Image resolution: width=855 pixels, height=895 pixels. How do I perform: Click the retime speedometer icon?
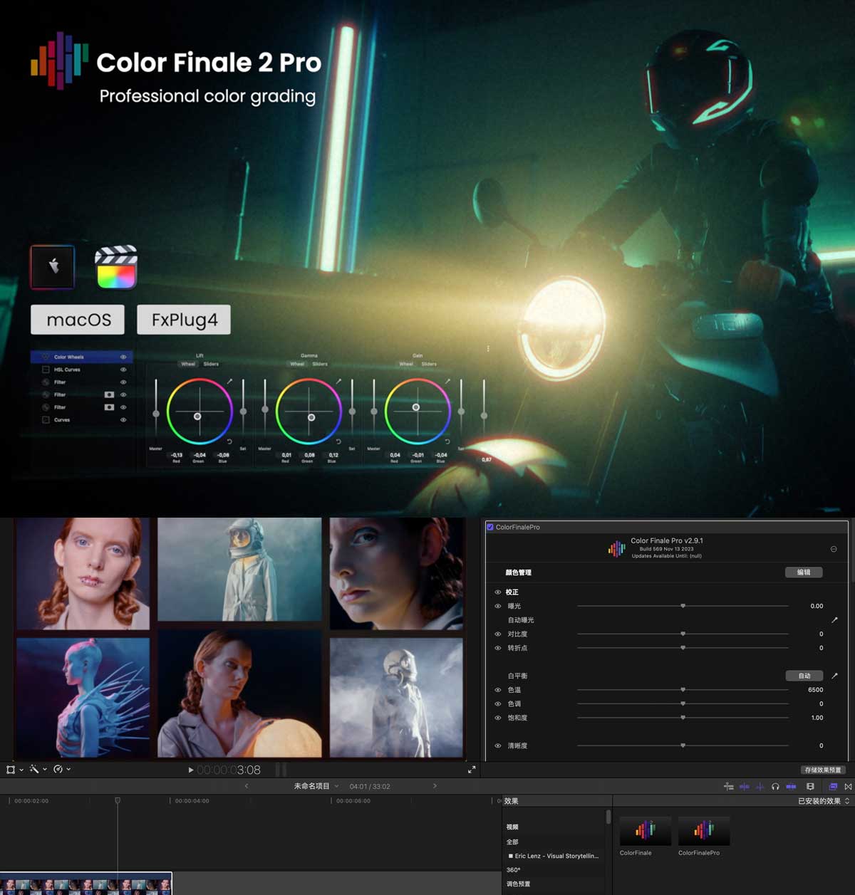coord(58,770)
